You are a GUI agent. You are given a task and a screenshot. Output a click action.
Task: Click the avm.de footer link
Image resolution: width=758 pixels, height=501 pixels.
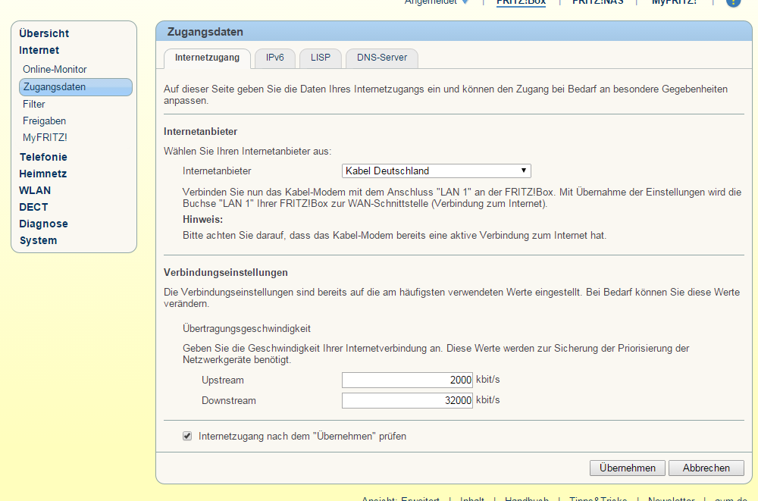pyautogui.click(x=731, y=498)
